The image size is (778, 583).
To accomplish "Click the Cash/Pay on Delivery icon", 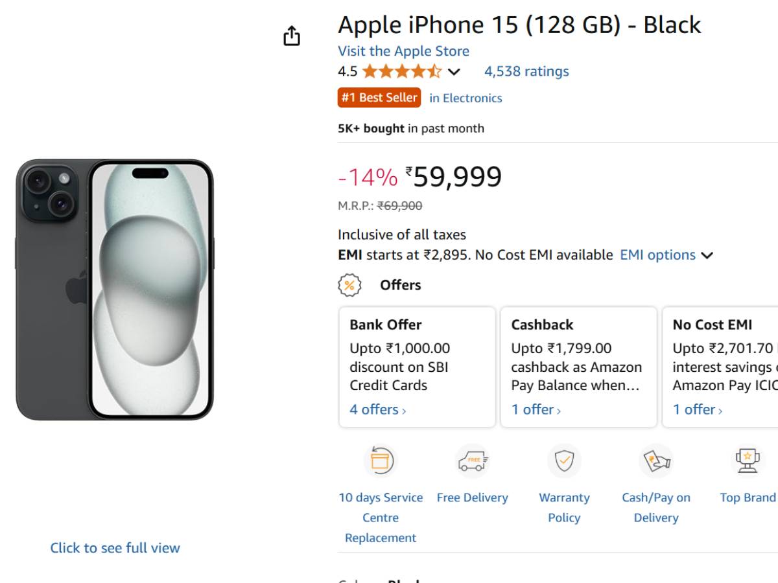I will [x=655, y=461].
